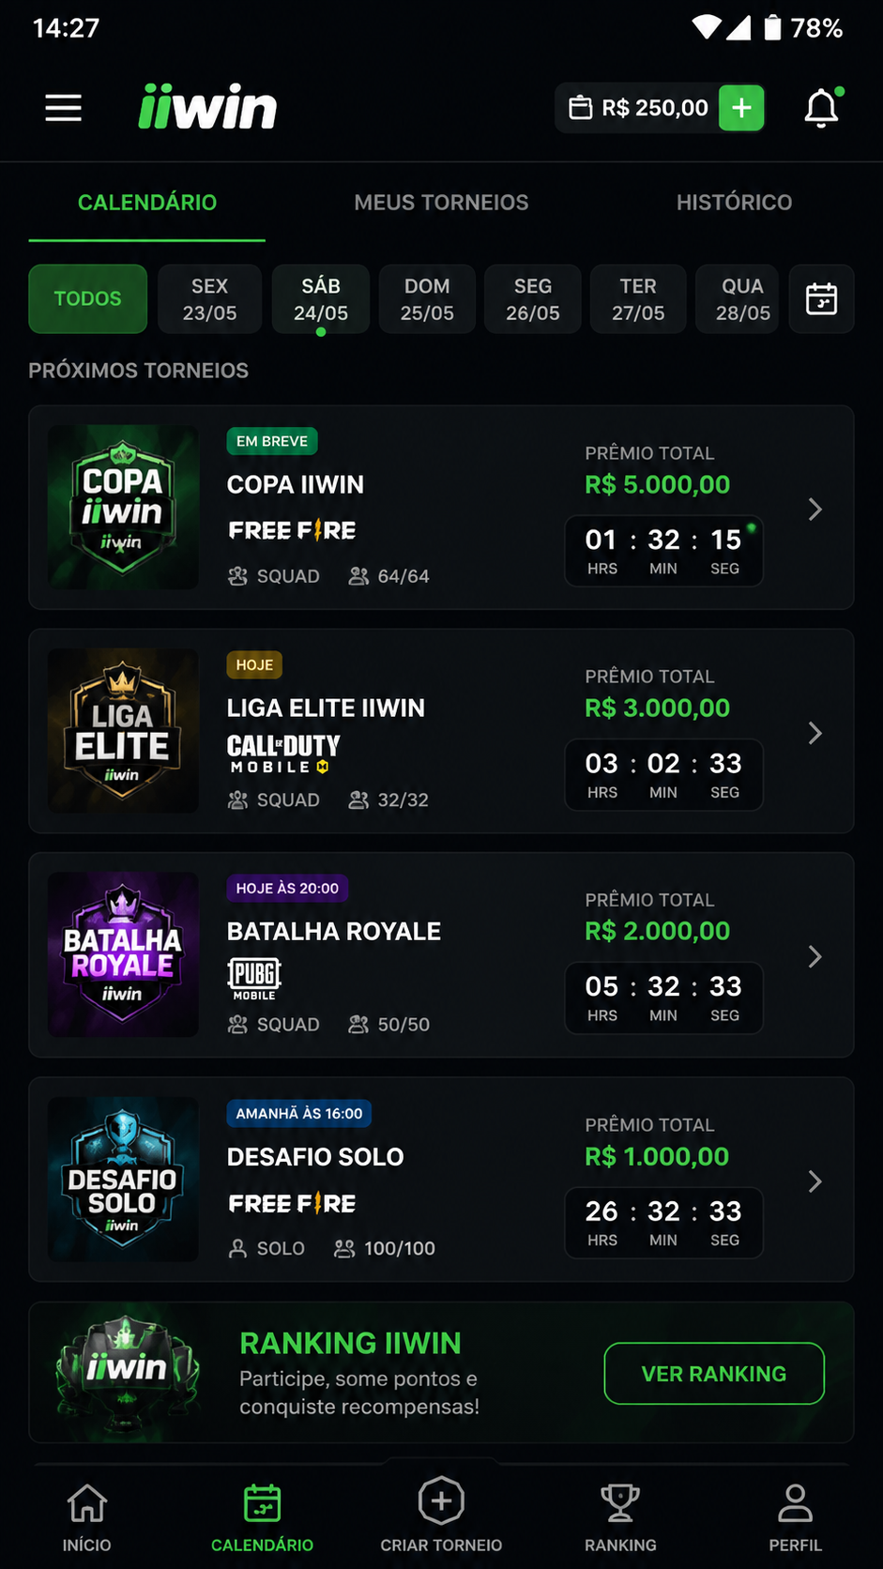Open the calendar date picker icon
The image size is (883, 1569).
[821, 299]
